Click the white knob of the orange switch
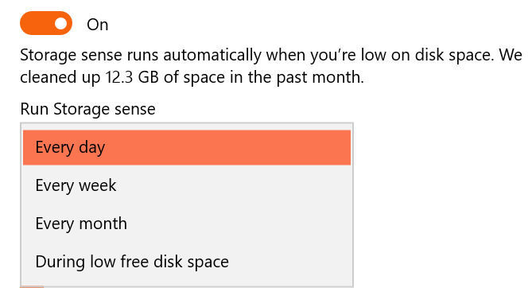532x288 pixels. [x=61, y=23]
